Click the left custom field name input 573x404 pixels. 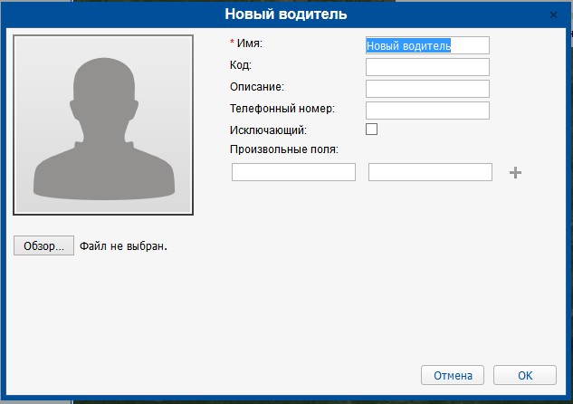pos(293,172)
